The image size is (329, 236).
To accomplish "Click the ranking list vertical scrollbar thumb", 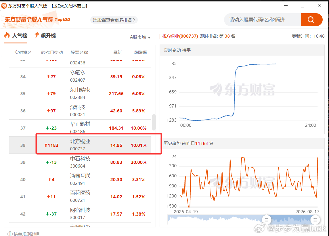I will click(x=154, y=122).
